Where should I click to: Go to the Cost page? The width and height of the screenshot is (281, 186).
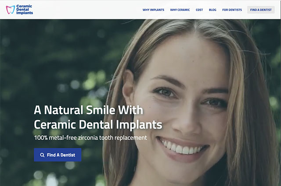click(x=199, y=10)
